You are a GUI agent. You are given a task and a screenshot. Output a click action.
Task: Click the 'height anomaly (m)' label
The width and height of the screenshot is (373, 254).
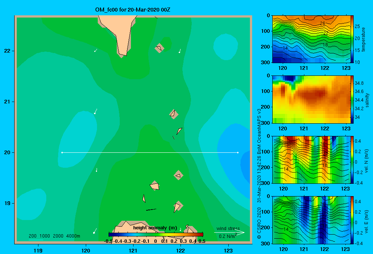tap(155, 228)
